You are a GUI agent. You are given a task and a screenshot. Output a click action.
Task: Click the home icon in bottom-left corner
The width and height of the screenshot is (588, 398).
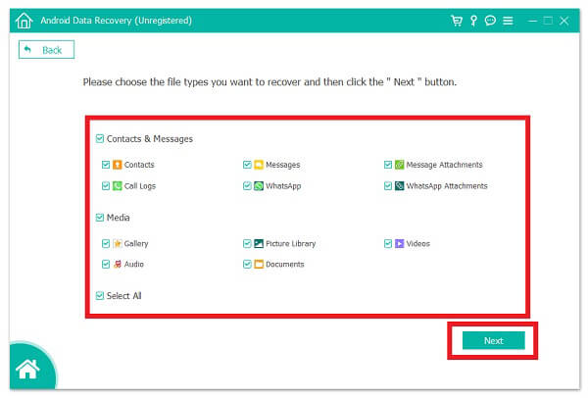pyautogui.click(x=27, y=371)
